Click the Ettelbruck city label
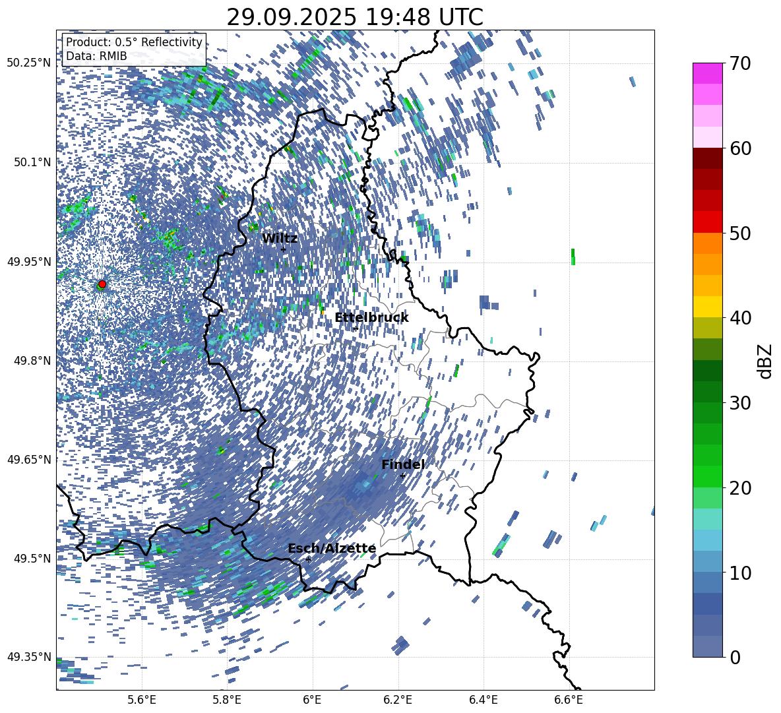The image size is (781, 713). click(371, 318)
